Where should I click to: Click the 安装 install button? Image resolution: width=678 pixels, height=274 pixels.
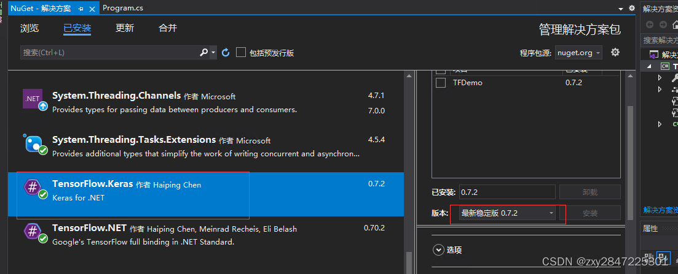pyautogui.click(x=590, y=213)
